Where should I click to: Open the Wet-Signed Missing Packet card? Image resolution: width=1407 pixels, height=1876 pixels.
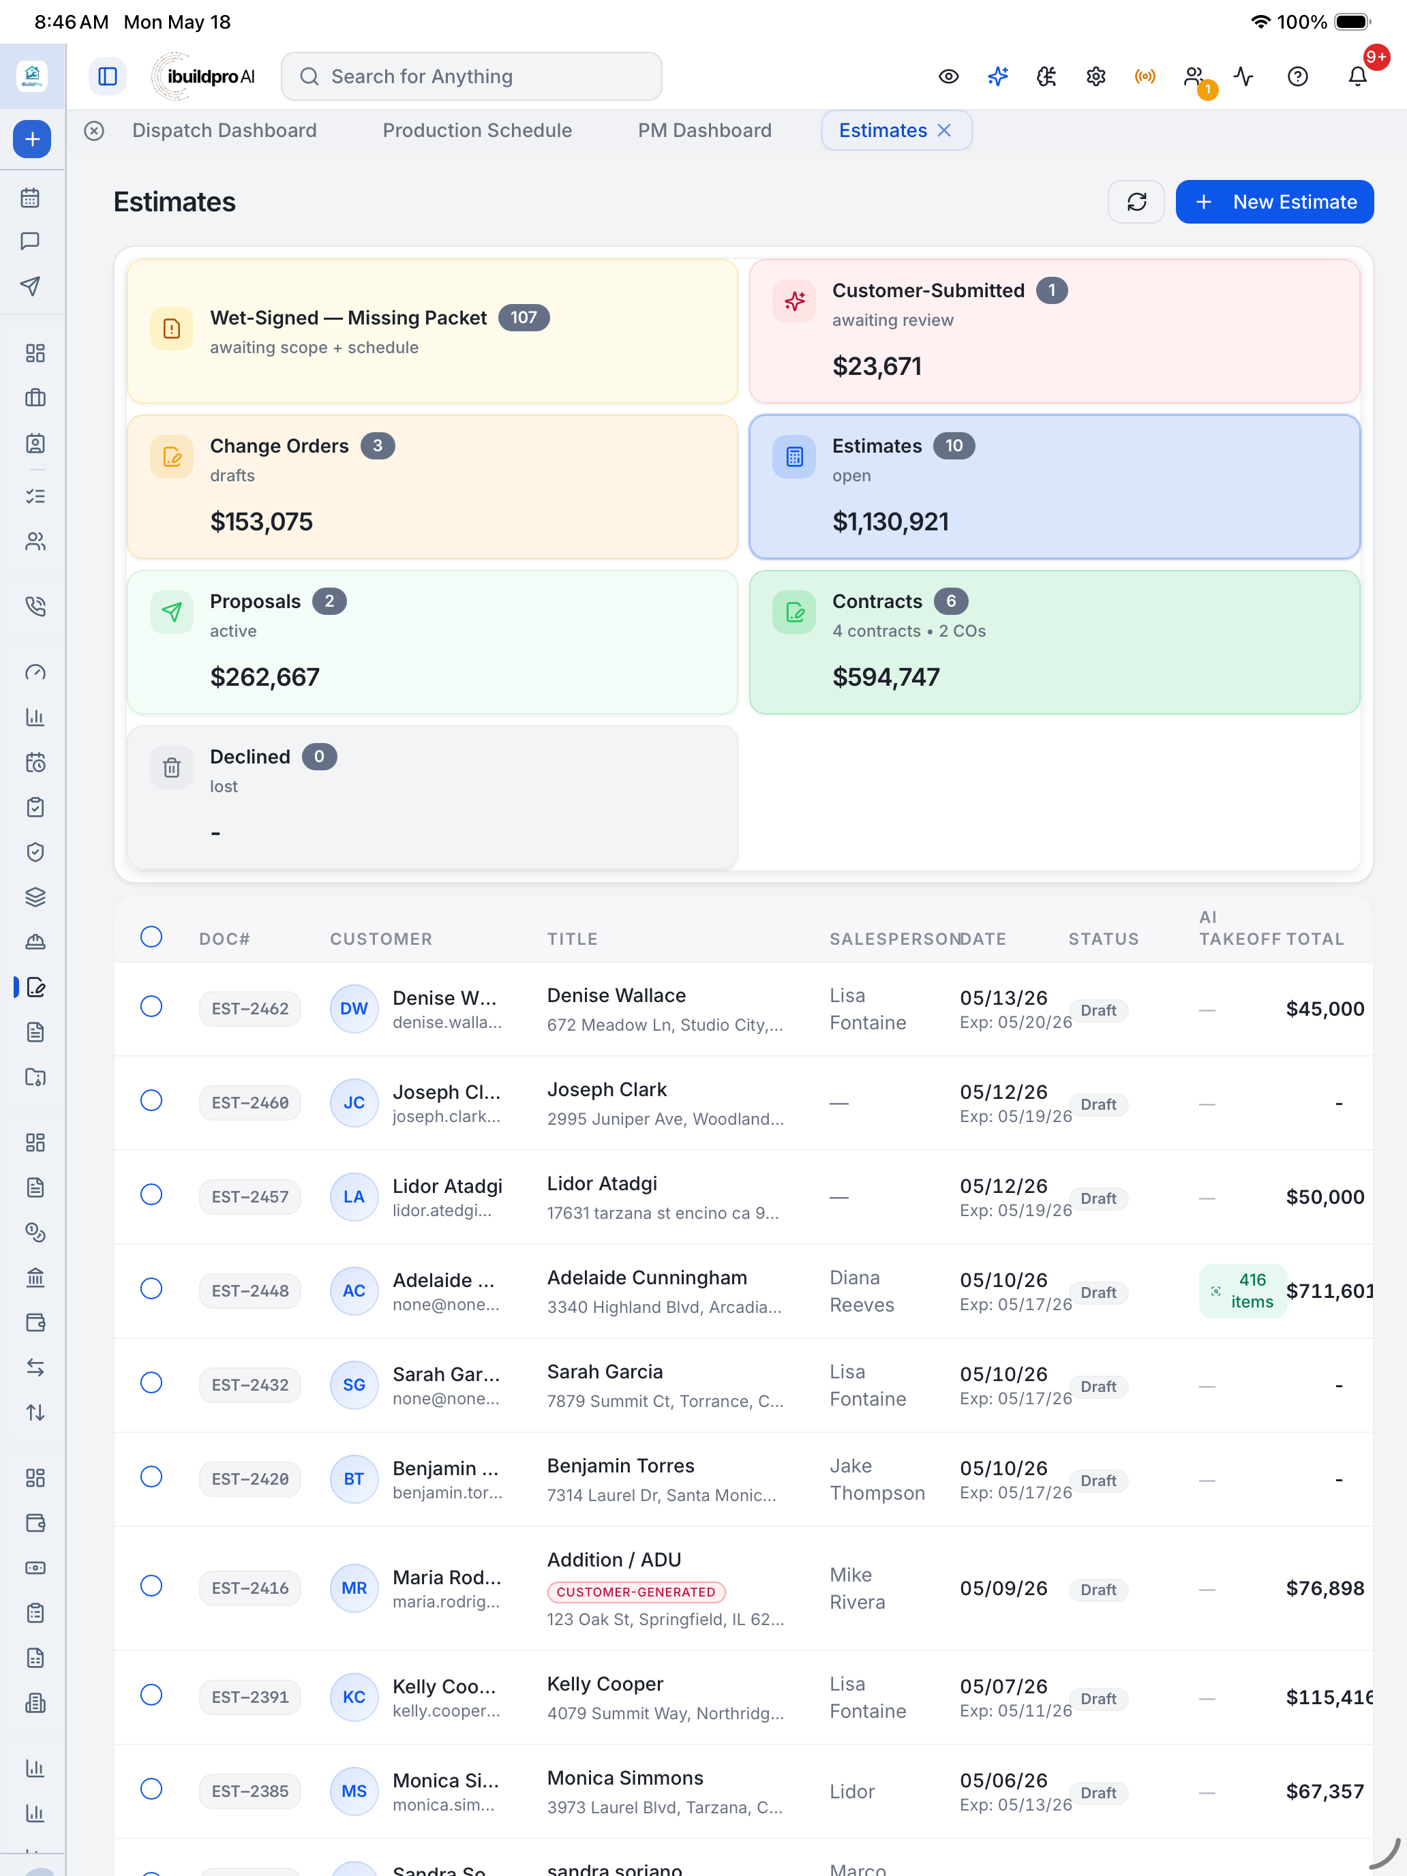click(x=433, y=331)
